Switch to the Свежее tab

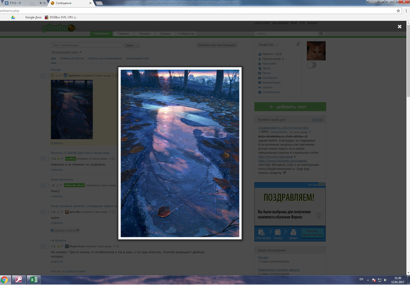(165, 34)
